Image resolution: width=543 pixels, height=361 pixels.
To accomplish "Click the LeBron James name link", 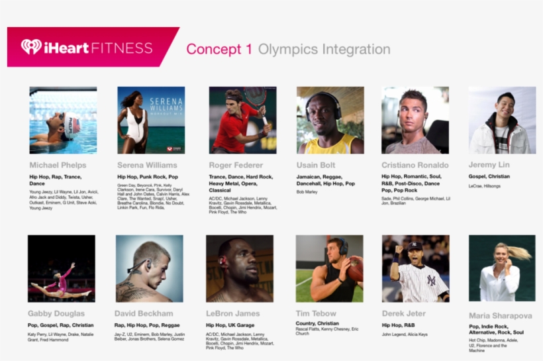I will tap(234, 313).
